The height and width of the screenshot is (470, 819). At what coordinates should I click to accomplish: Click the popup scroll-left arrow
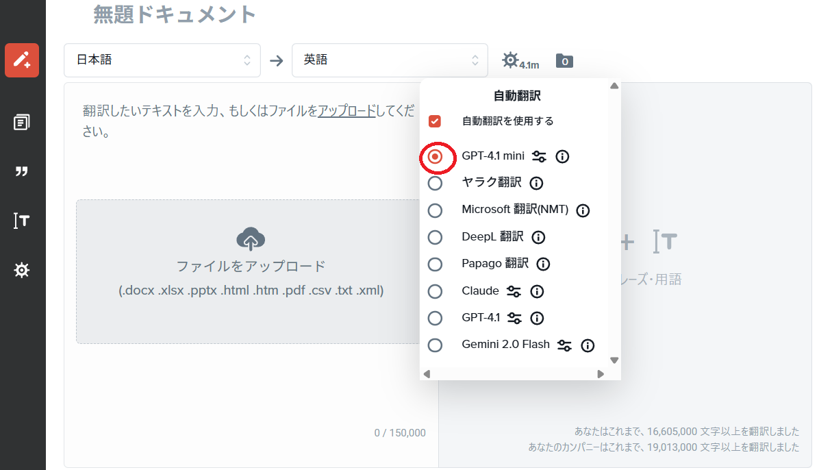click(427, 374)
